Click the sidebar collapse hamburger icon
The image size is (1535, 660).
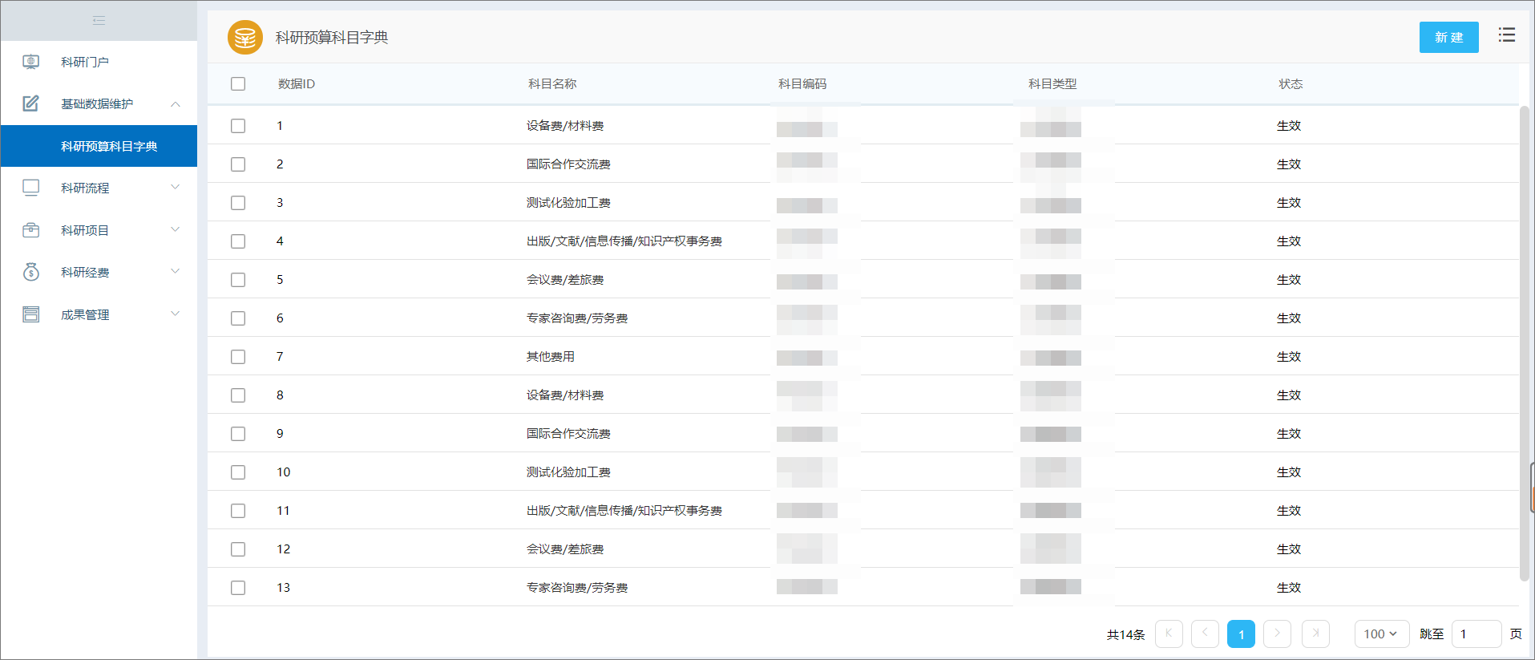[99, 20]
